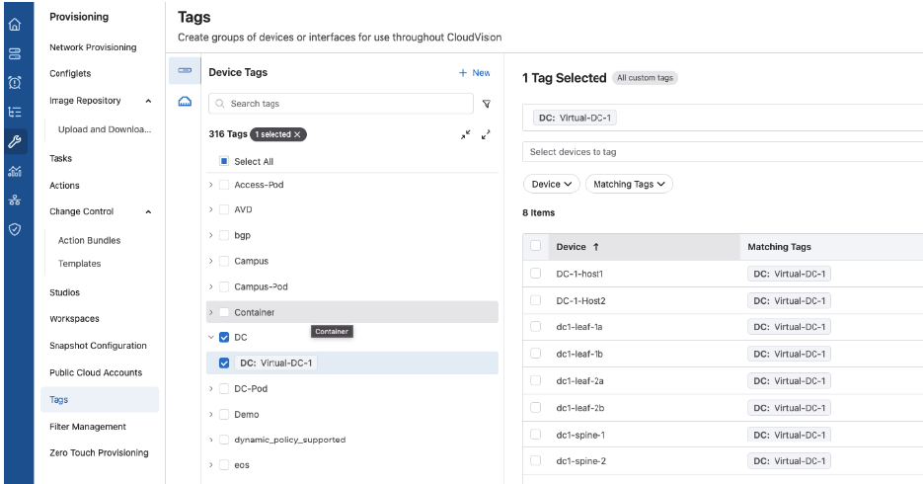This screenshot has height=484, width=923.
Task: Open Action Bundles submenu item
Action: pos(90,240)
